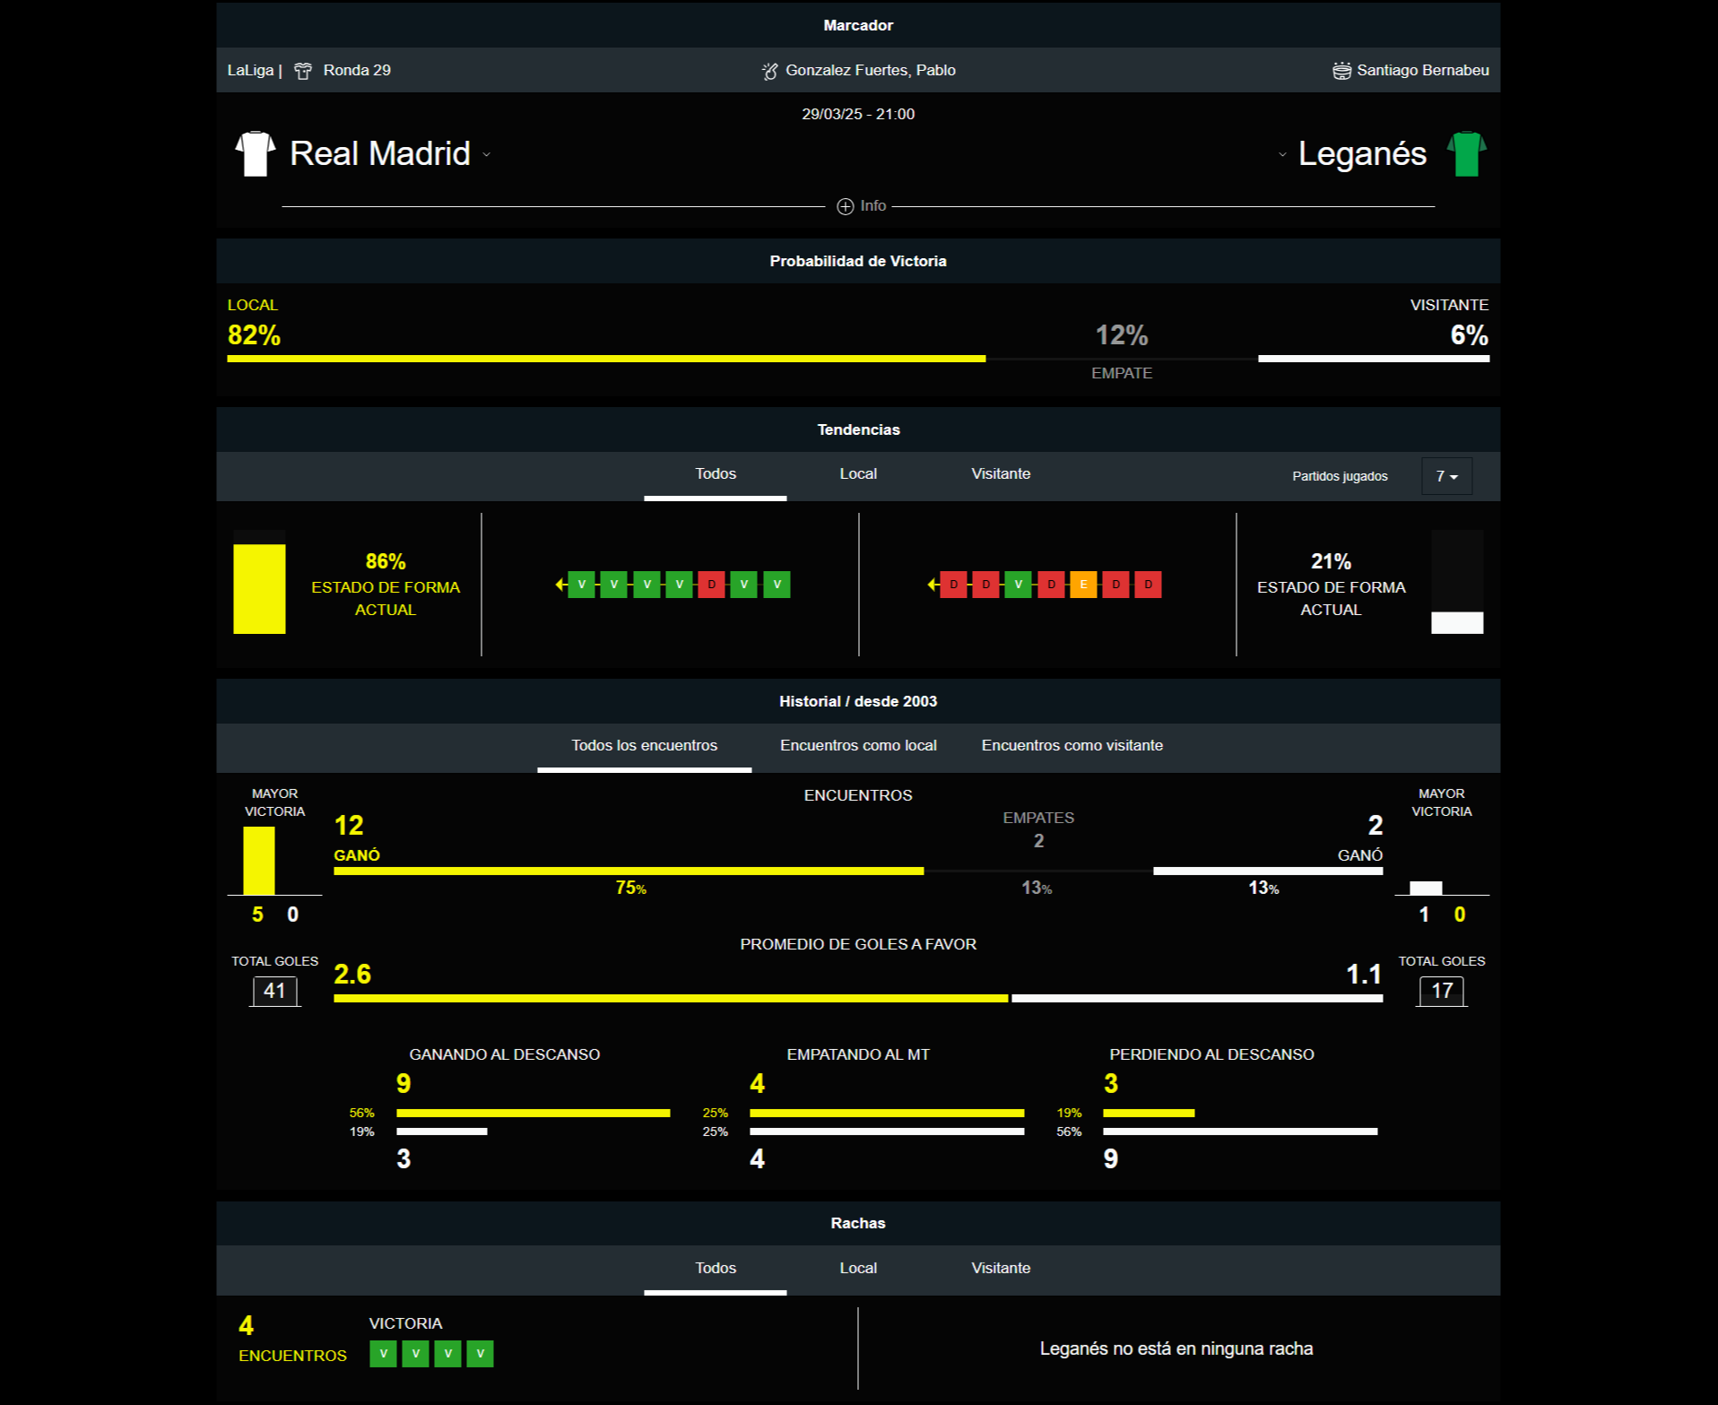Click the yellow 82% local probability bar

(x=605, y=359)
